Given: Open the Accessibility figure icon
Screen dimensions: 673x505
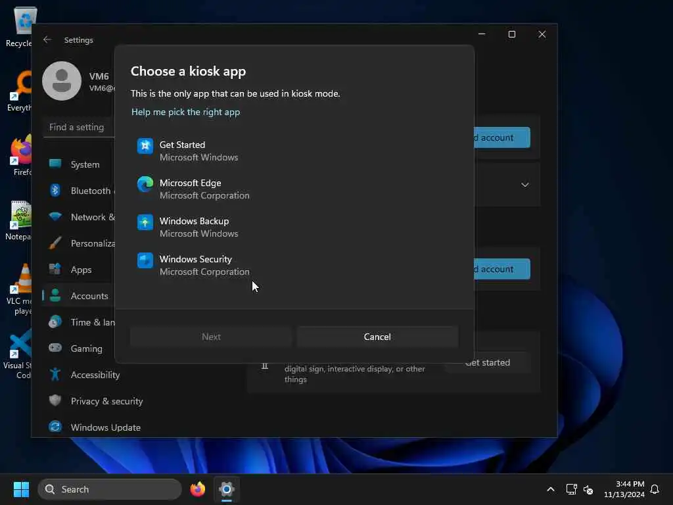Looking at the screenshot, I should coord(55,374).
